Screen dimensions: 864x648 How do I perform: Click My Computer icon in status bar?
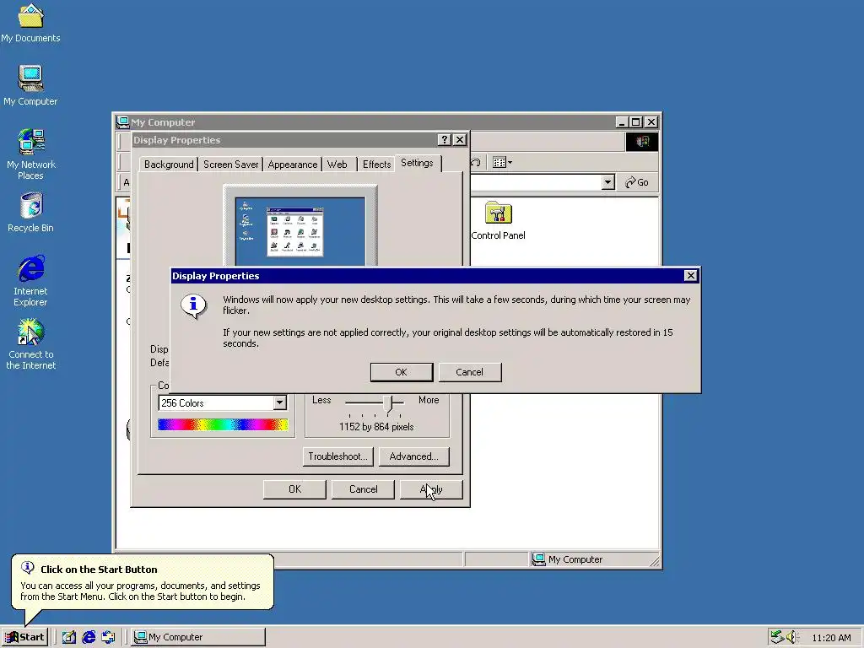pyautogui.click(x=538, y=559)
